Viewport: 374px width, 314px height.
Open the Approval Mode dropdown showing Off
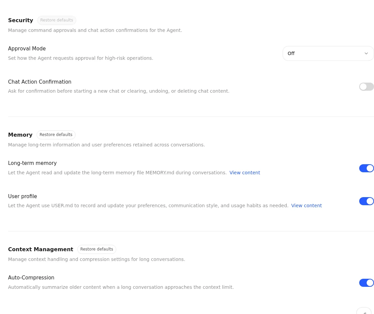click(x=328, y=53)
